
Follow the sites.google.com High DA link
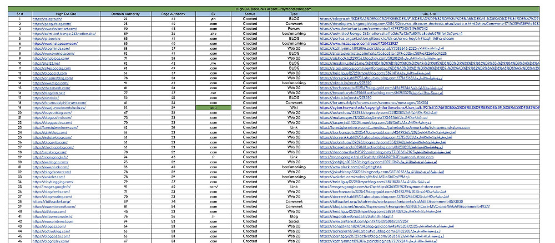[x=52, y=69]
